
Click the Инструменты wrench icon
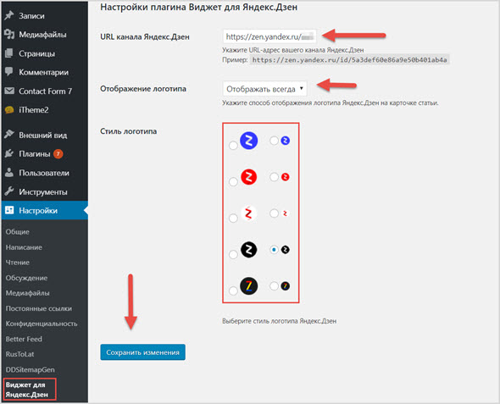coord(9,191)
